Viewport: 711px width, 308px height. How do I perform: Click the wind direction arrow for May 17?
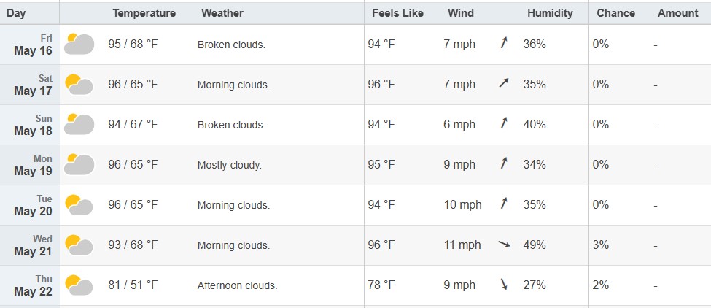point(504,83)
